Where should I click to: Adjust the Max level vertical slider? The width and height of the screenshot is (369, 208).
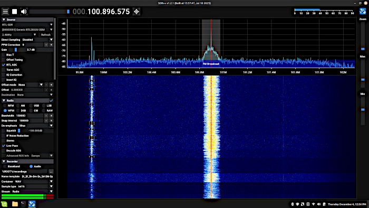coord(363,74)
